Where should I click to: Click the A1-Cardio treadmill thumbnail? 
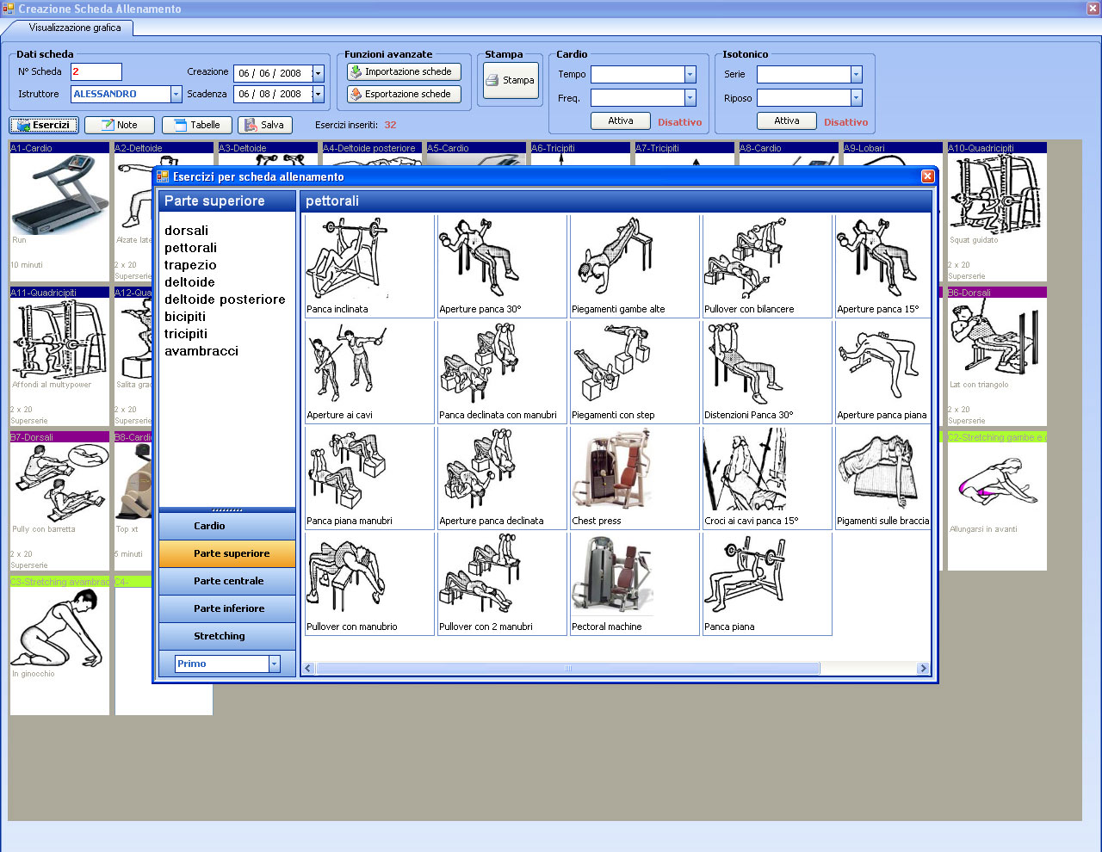pos(59,195)
